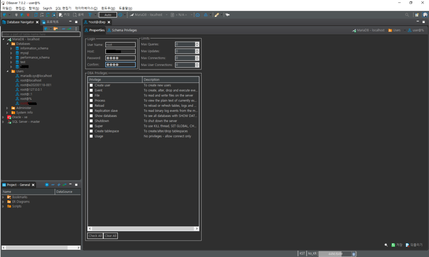Screen dimensions: 429x257
Task: Check the Shutdown privilege checkbox
Action: (x=91, y=121)
